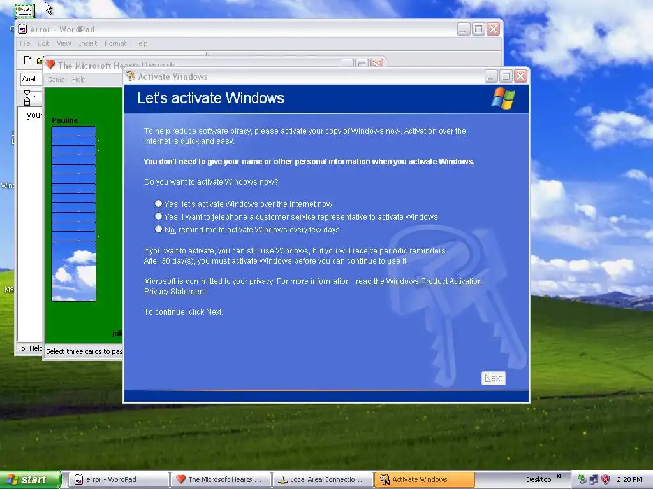Click the keys icon in Activate Windows title bar
Screen dimensions: 653x489
pos(131,76)
